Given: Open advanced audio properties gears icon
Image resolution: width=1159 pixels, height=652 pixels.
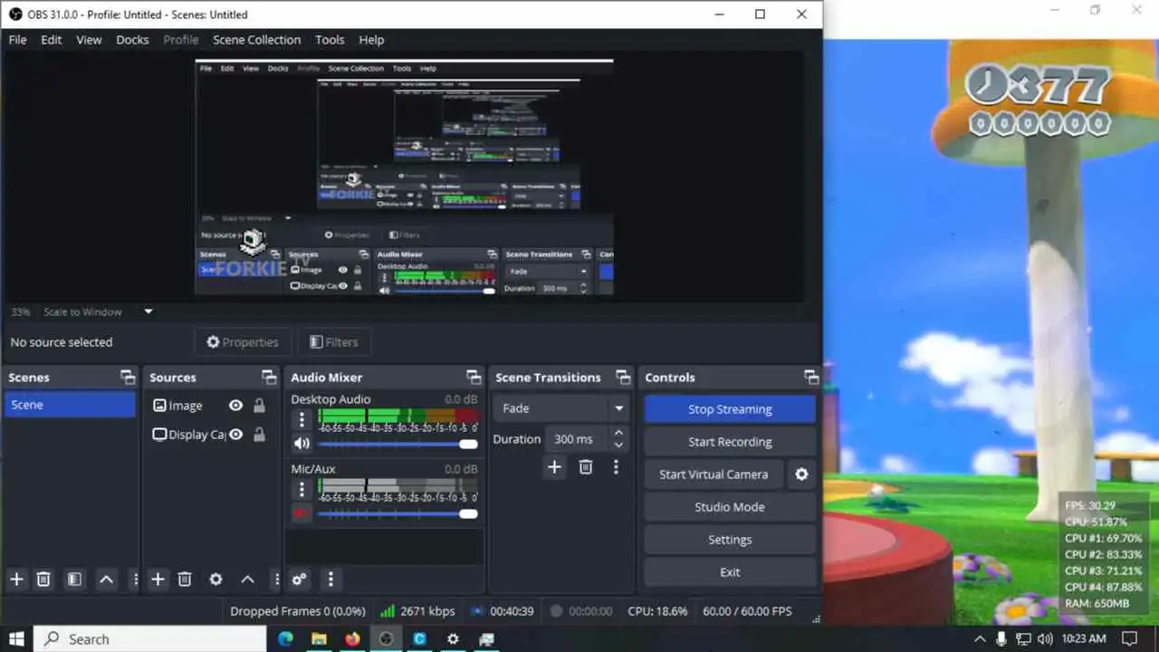Looking at the screenshot, I should pyautogui.click(x=299, y=580).
